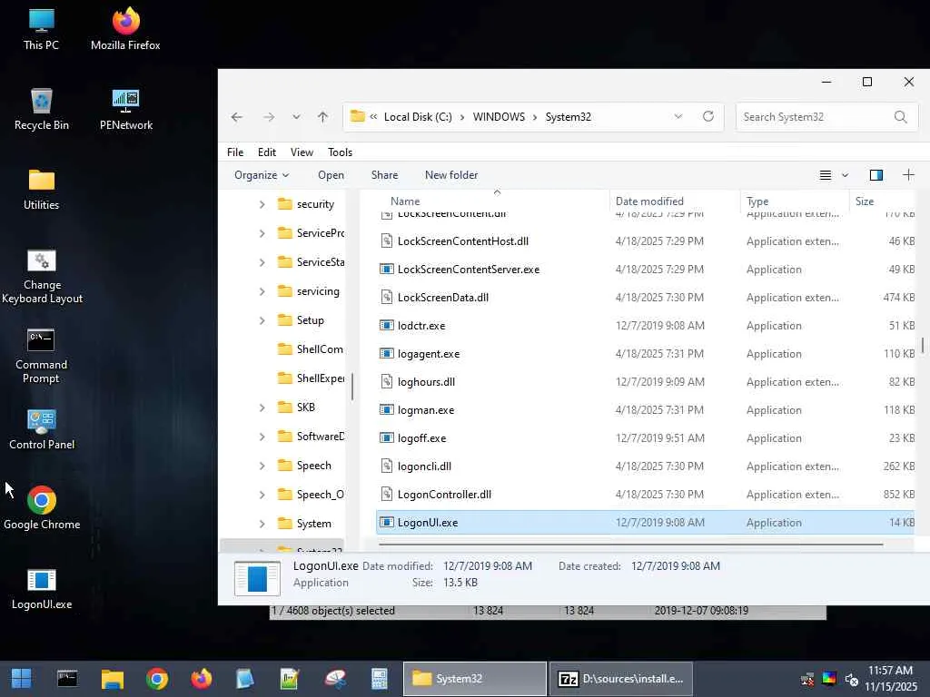Expand the Speech folder node
Viewport: 930px width, 697px height.
[262, 466]
